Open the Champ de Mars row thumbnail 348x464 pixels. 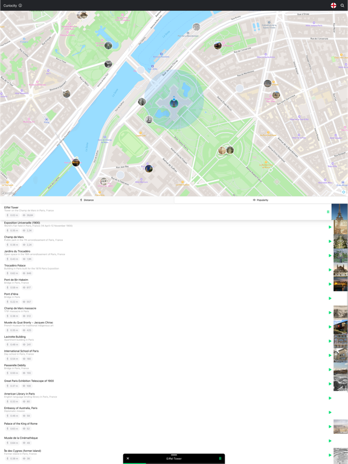click(x=341, y=241)
